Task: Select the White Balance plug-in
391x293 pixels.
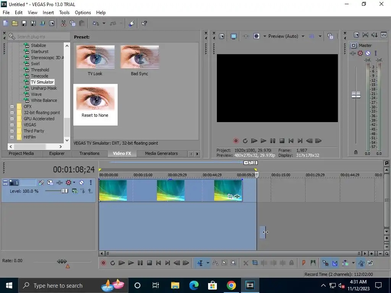Action: point(44,100)
